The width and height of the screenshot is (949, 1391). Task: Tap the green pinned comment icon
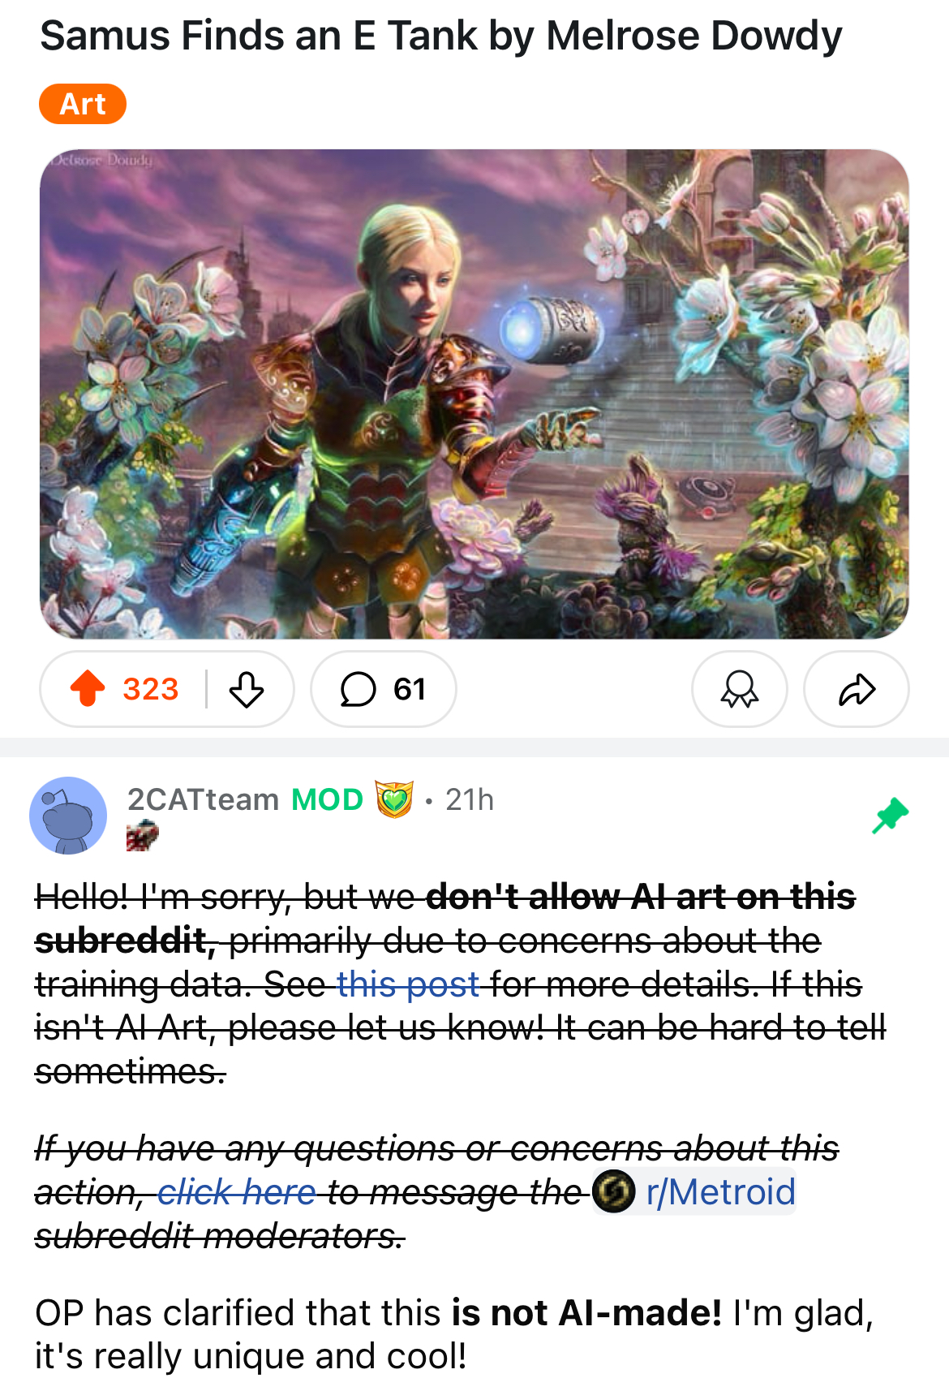890,815
